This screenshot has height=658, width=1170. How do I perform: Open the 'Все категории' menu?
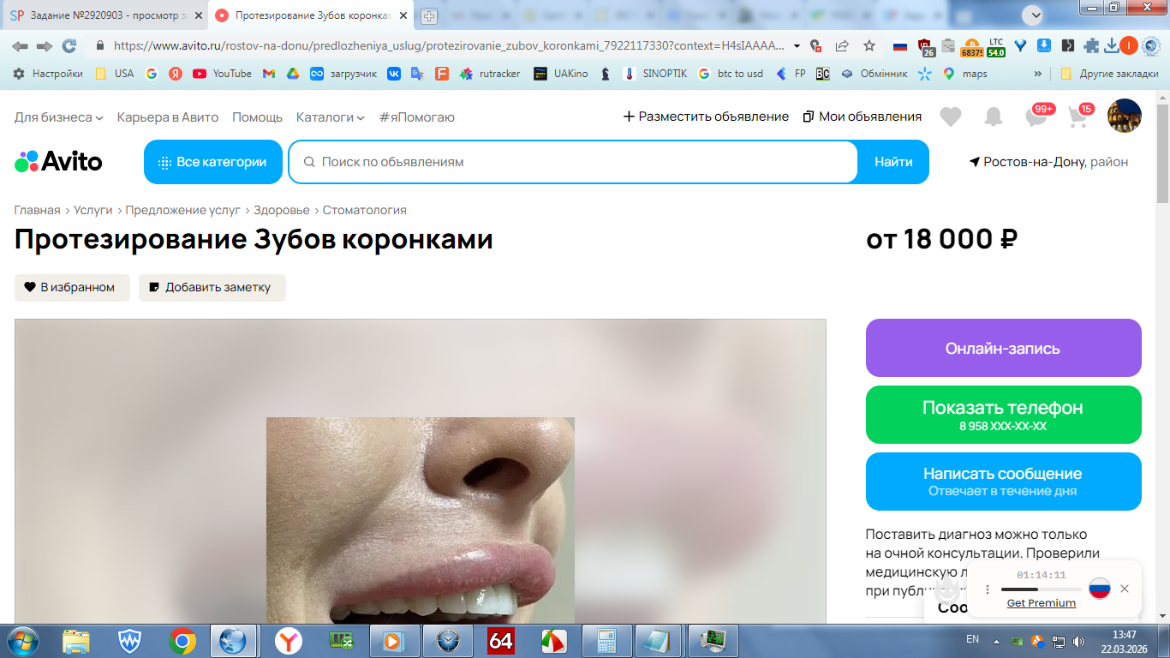213,162
